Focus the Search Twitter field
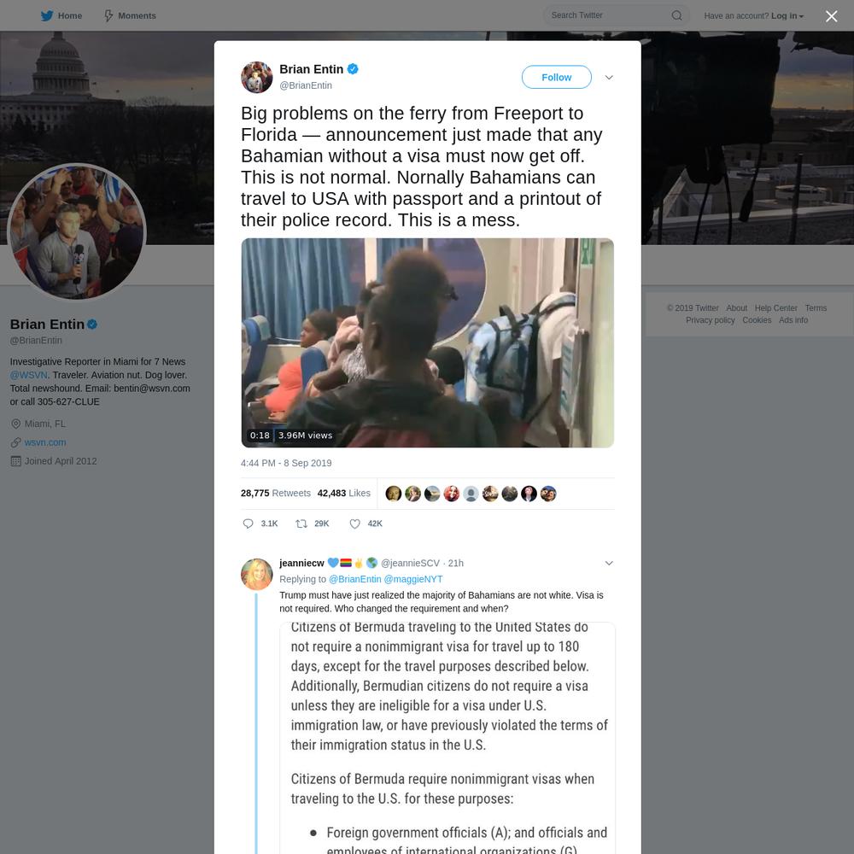Viewport: 854px width, 854px height. tap(607, 15)
